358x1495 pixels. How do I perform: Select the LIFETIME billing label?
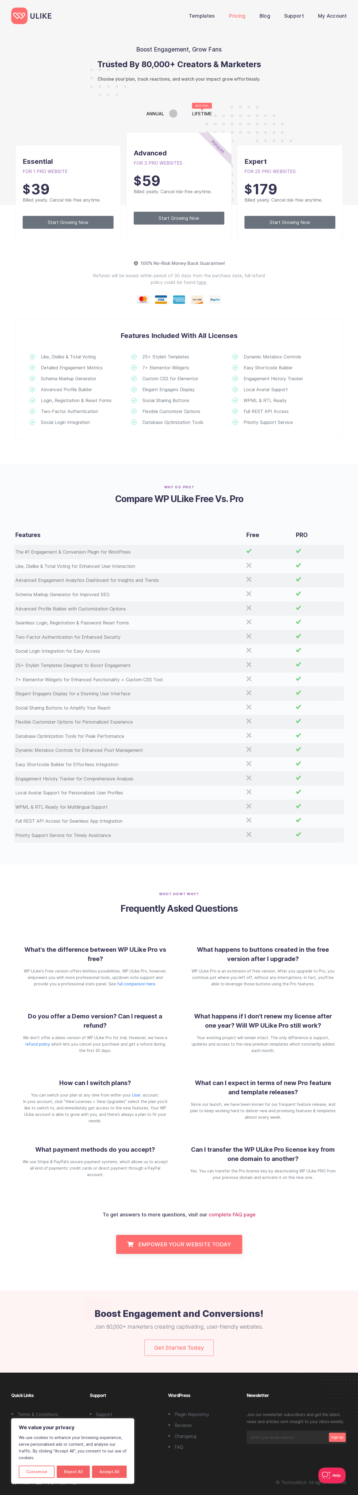[x=202, y=114]
